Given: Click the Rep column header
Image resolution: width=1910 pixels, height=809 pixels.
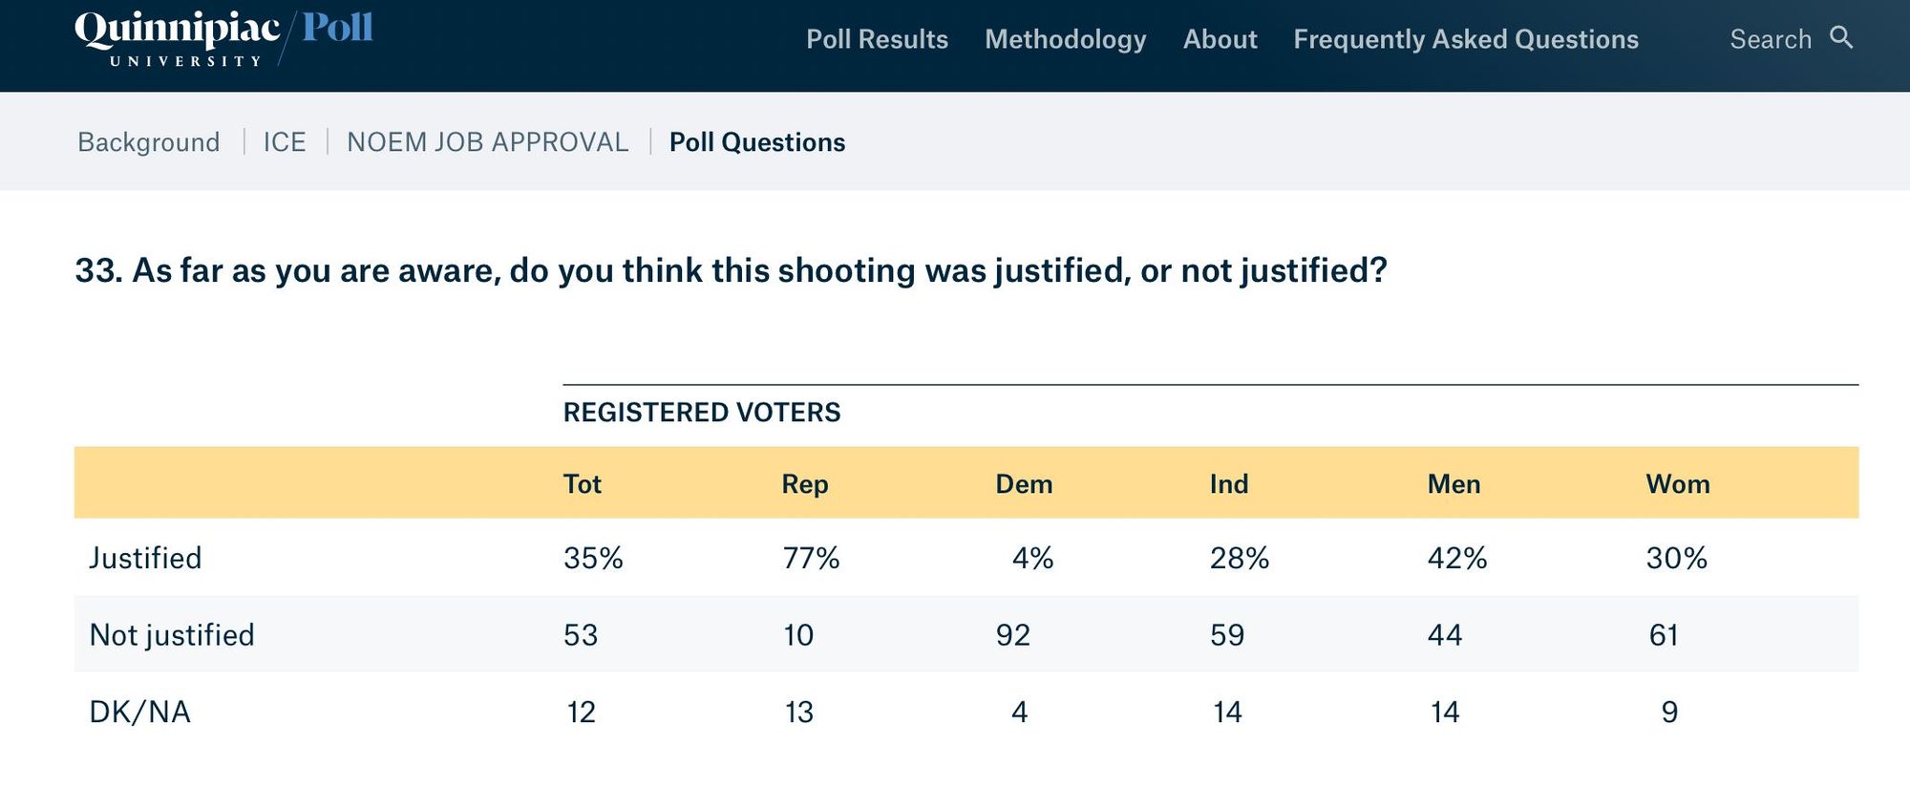Looking at the screenshot, I should [x=805, y=484].
